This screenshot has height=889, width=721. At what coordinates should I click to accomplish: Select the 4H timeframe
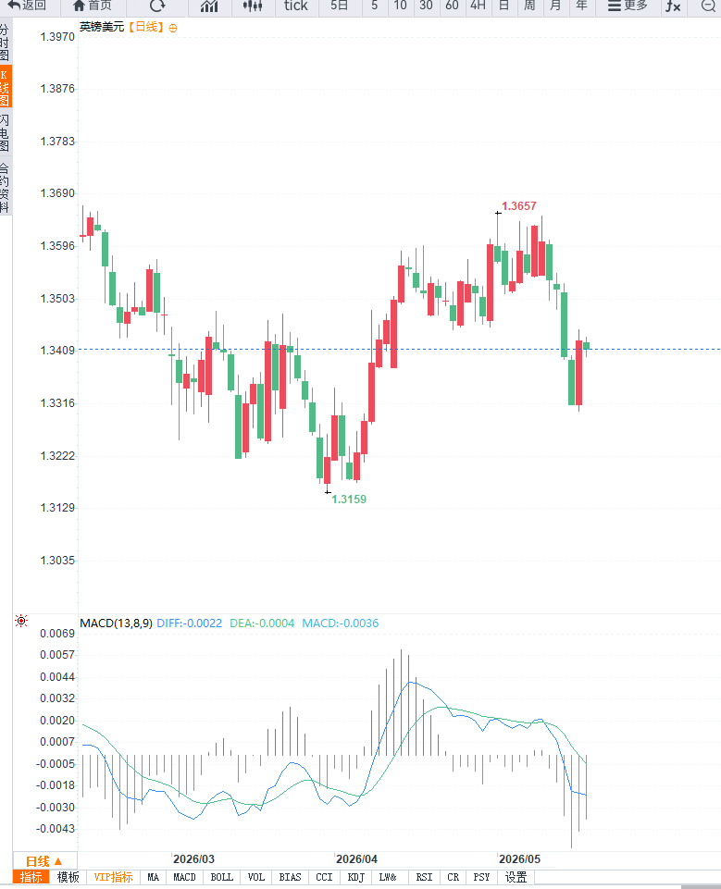[478, 6]
